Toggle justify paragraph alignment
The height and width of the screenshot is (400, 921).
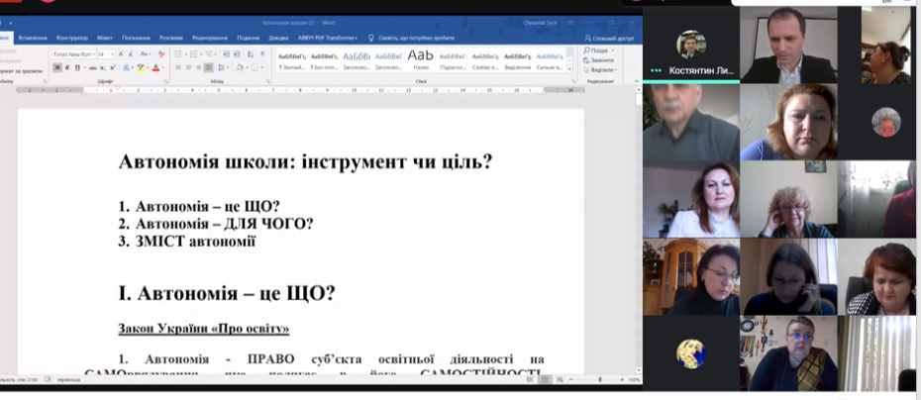click(x=208, y=67)
